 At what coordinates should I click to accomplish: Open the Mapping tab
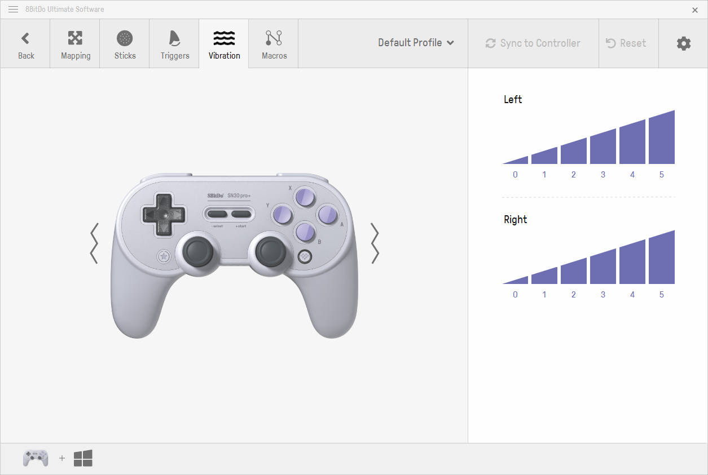pos(75,44)
